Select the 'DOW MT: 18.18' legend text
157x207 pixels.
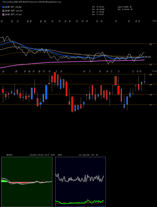(13, 11)
